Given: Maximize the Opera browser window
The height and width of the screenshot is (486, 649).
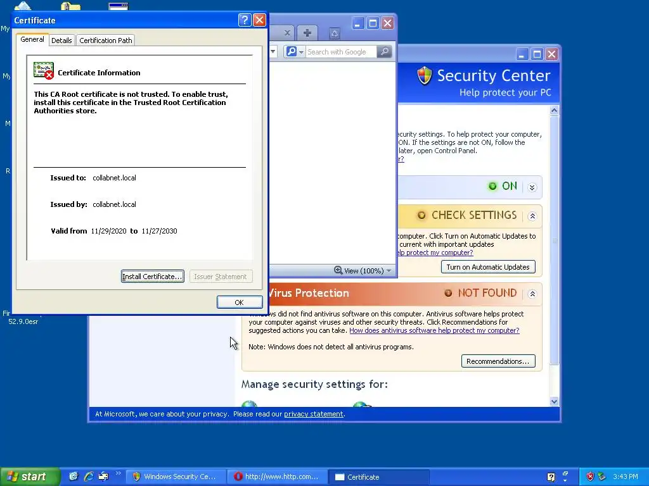Looking at the screenshot, I should pyautogui.click(x=373, y=23).
